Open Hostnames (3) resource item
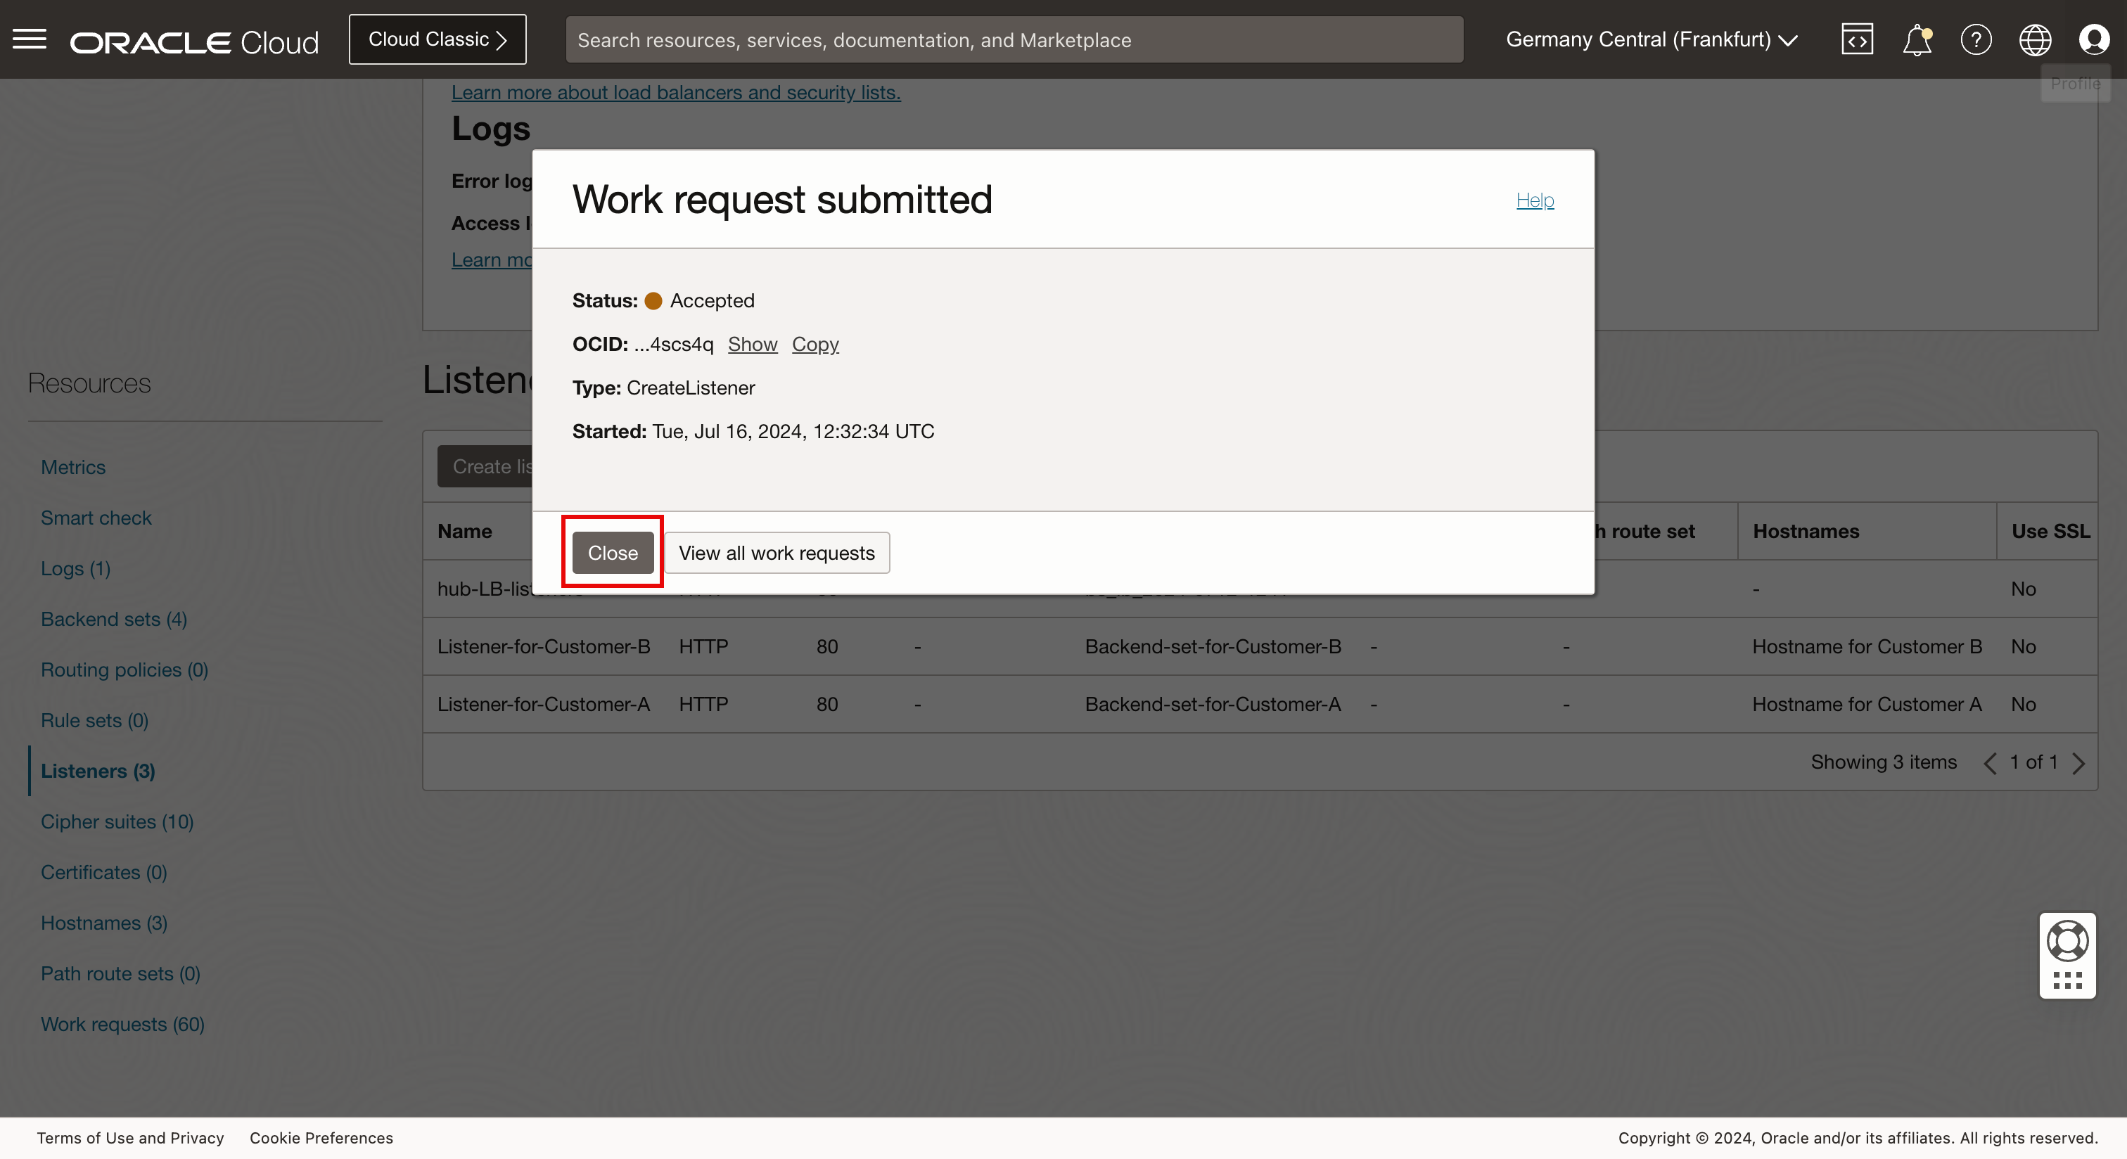2127x1159 pixels. (x=104, y=923)
